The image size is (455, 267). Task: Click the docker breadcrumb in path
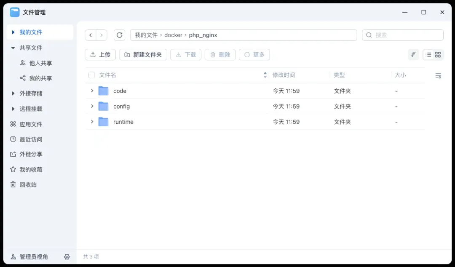click(173, 35)
